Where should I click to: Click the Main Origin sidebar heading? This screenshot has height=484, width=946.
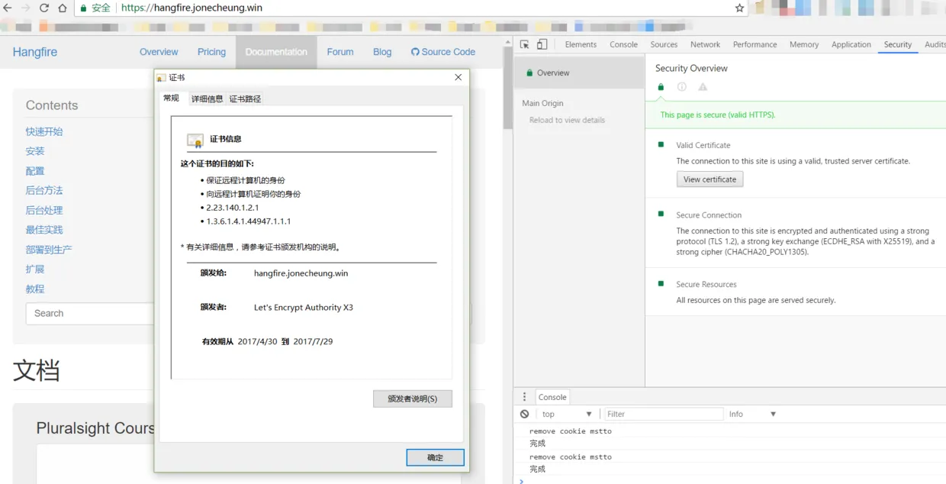542,103
